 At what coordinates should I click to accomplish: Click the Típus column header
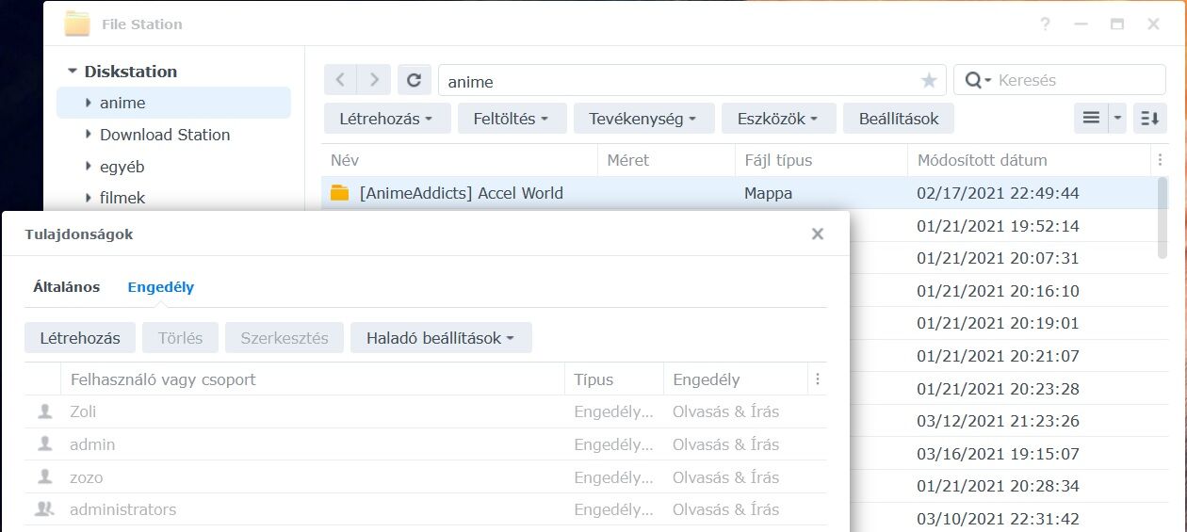coord(614,379)
